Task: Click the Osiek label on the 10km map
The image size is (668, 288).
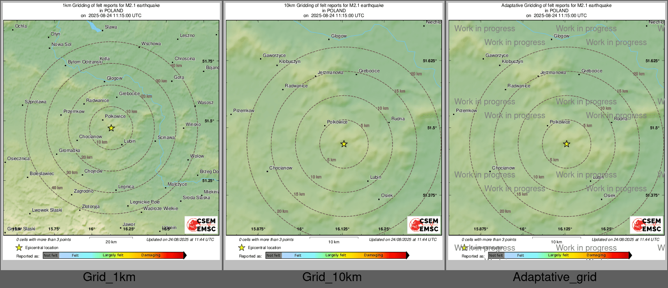Action: coord(387,195)
